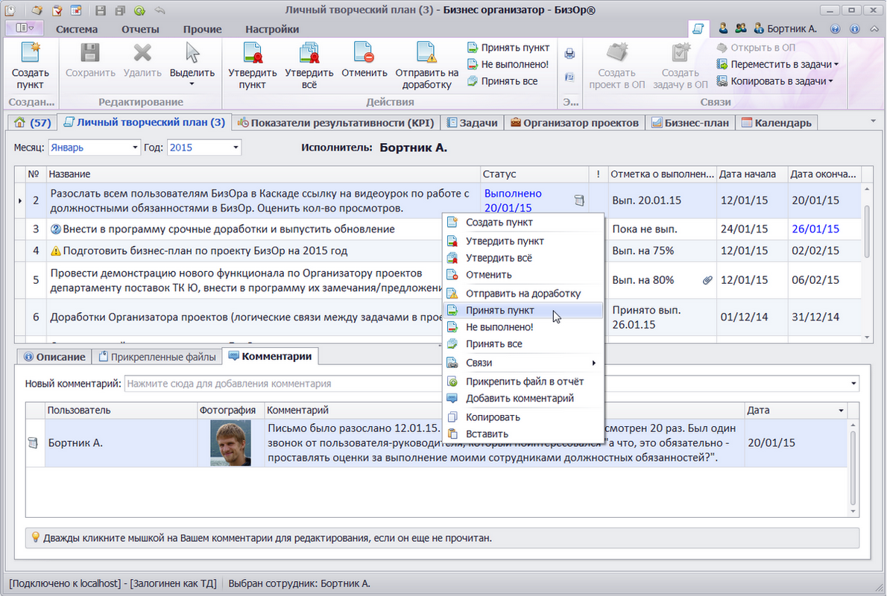The width and height of the screenshot is (887, 596).
Task: Click the paperclip attachment icon in row 5
Action: [707, 280]
